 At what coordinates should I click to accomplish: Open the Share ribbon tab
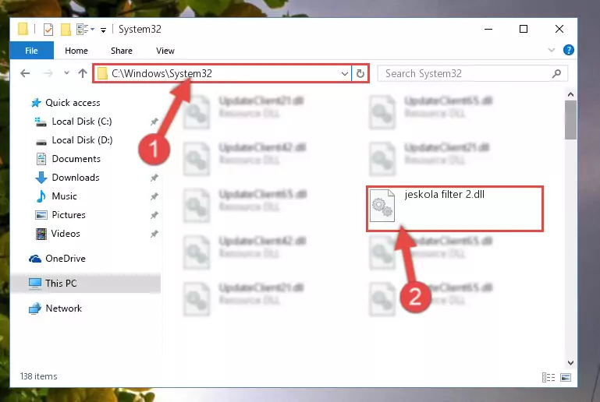coord(121,51)
